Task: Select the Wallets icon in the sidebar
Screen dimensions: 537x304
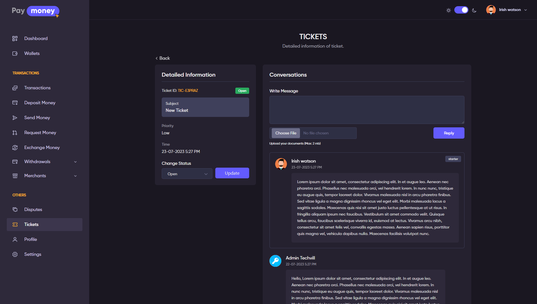Action: coord(15,53)
